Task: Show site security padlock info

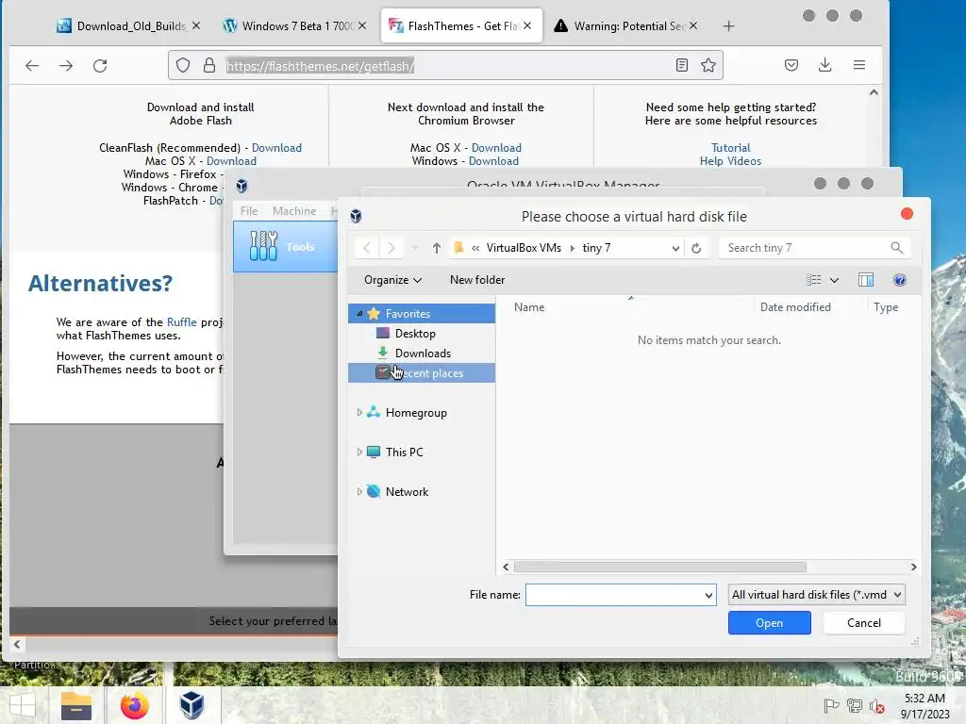Action: coord(209,65)
